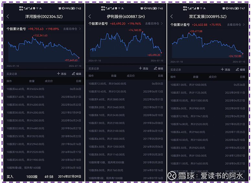Tap end marker +65,490.20 on 伊利股份 chart
Image resolution: width=251 pixels, height=184 pixels.
coord(162,53)
